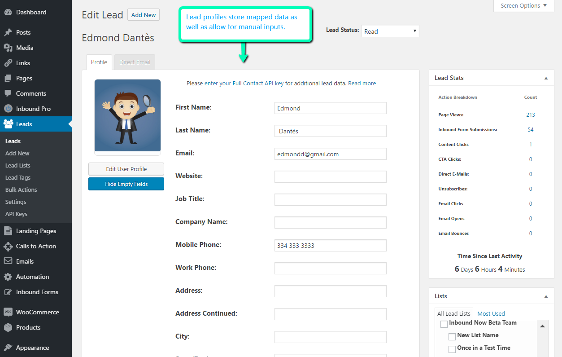Open the Lead Tags submenu item

click(x=18, y=177)
